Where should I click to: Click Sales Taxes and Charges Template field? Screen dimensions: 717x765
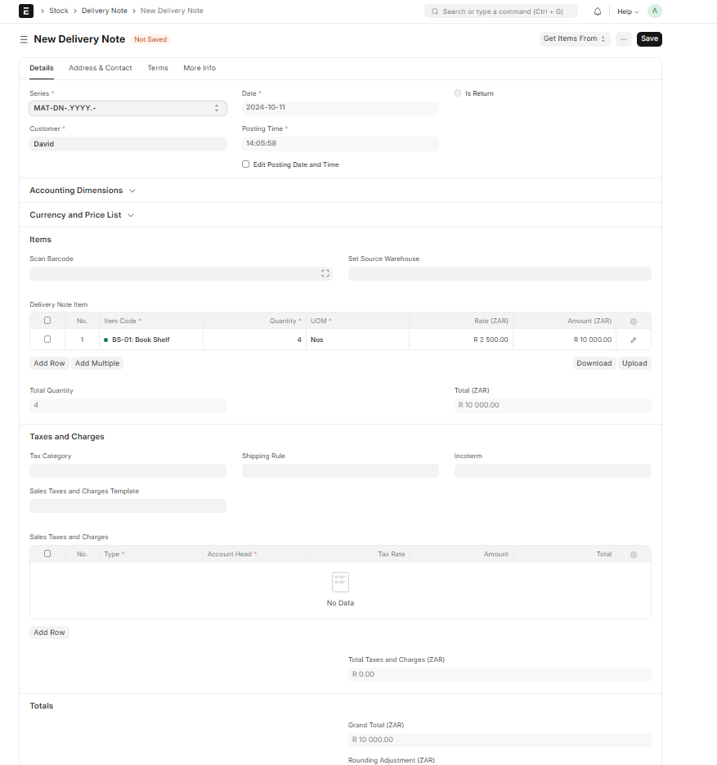tap(128, 506)
